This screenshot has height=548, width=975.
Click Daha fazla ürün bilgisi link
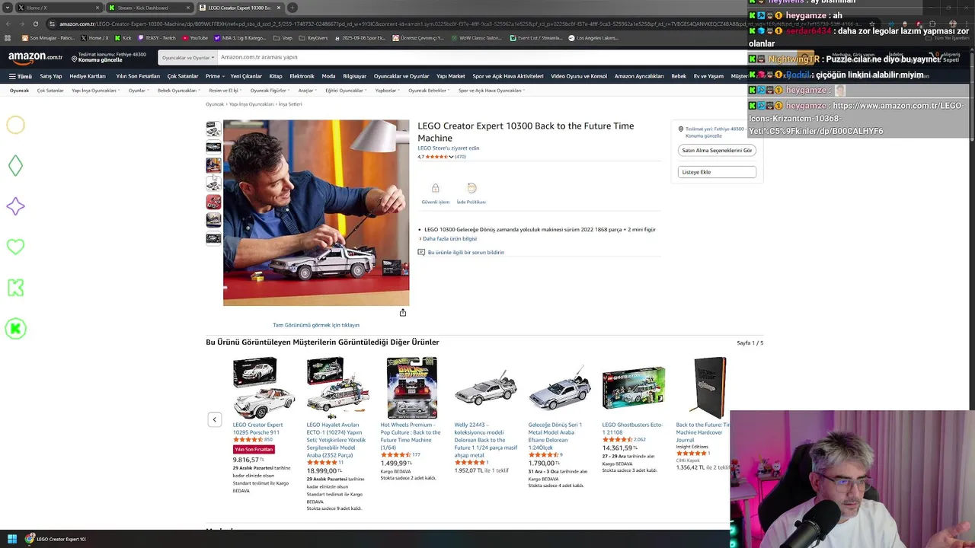point(449,238)
